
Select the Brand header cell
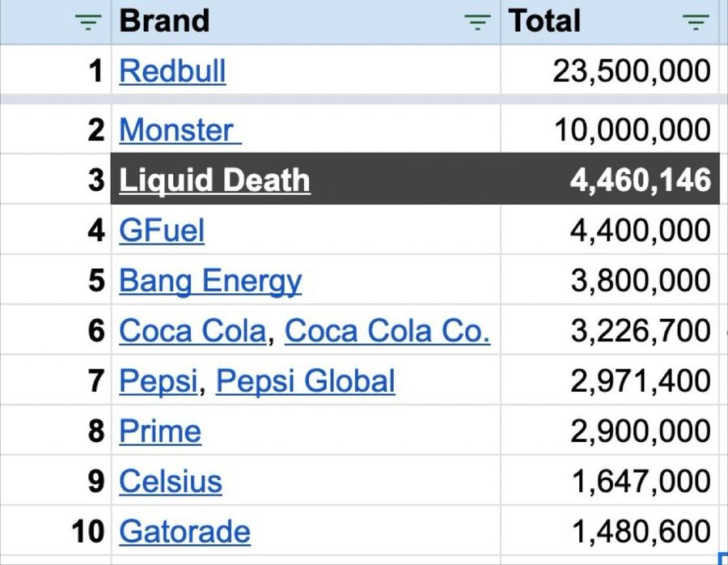(306, 22)
